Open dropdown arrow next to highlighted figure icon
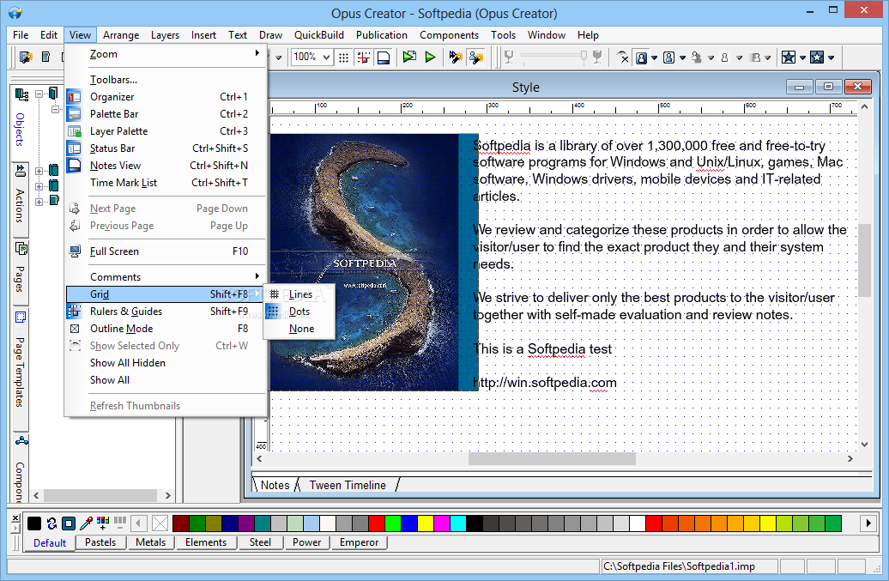Screen dimensions: 889x581 654,57
